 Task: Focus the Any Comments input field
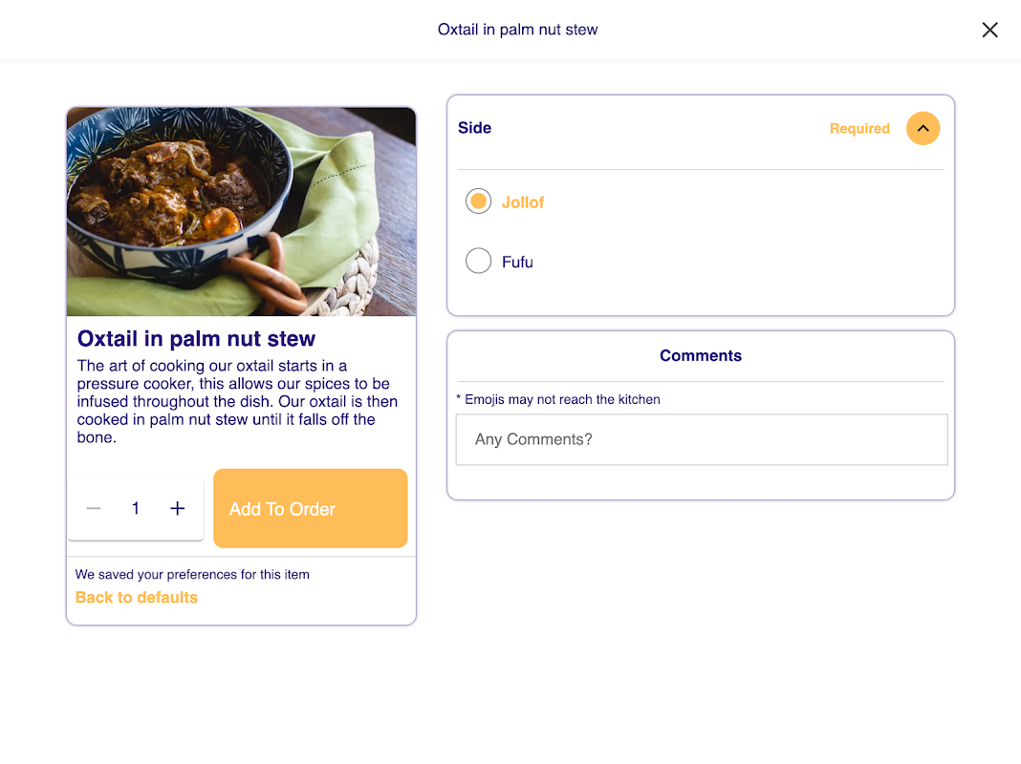pos(702,439)
